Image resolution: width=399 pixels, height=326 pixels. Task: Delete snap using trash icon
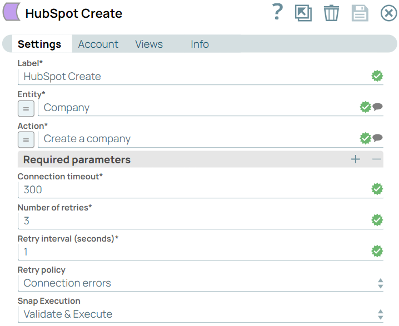tap(331, 13)
